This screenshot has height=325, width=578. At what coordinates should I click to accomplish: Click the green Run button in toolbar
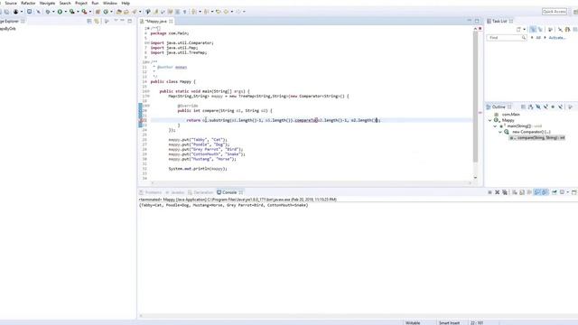[61, 12]
